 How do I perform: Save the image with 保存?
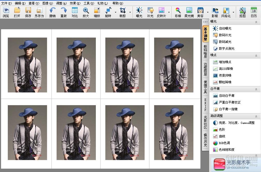(x=28, y=12)
